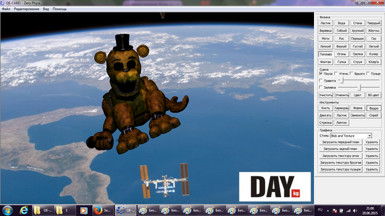
Task: Click the network signal tray icon
Action: tap(348, 211)
